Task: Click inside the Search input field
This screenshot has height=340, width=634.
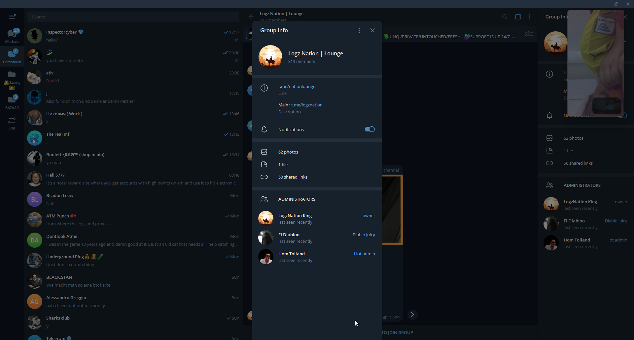Action: (x=133, y=17)
